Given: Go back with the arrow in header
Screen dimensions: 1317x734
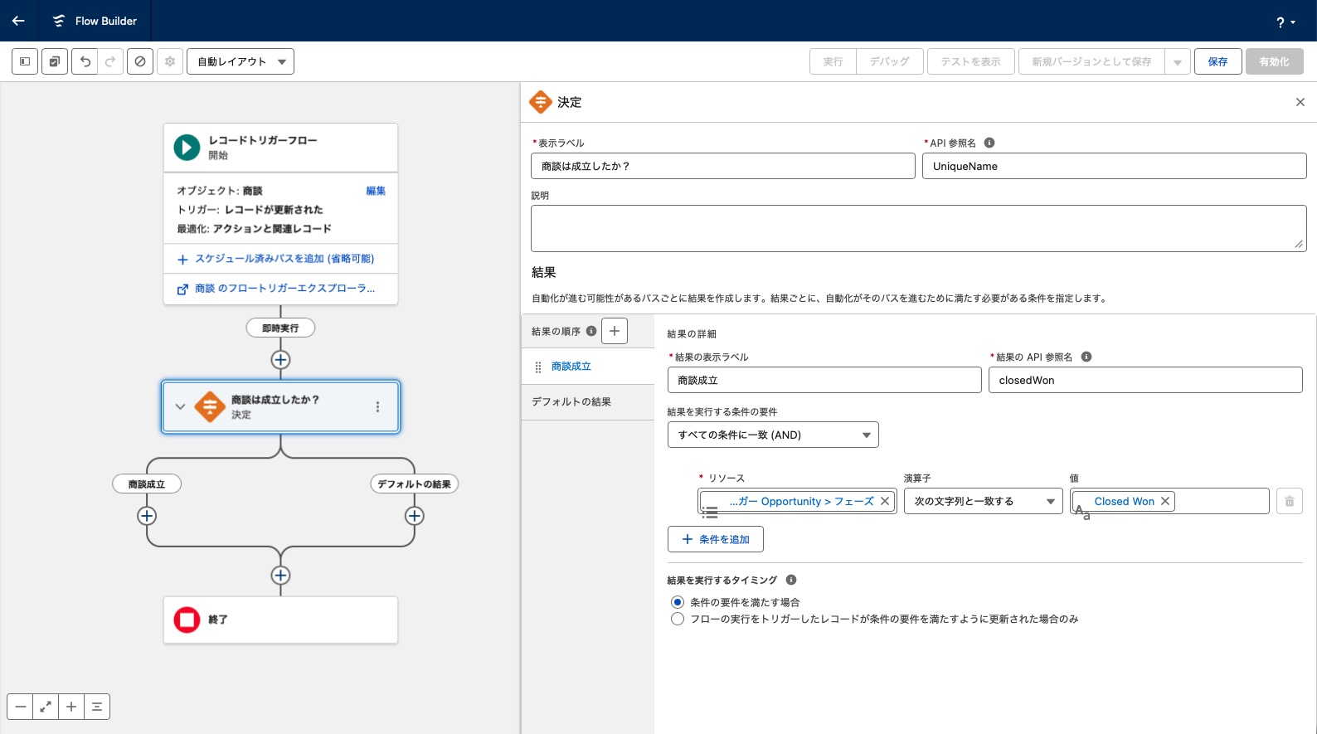Looking at the screenshot, I should point(18,21).
